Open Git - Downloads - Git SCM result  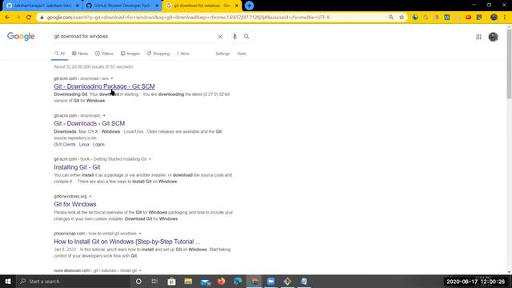pos(89,123)
